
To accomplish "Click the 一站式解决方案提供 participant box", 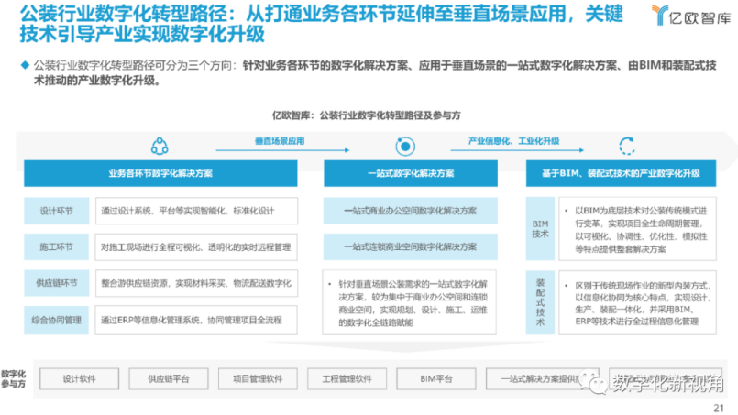I will pyautogui.click(x=542, y=378).
